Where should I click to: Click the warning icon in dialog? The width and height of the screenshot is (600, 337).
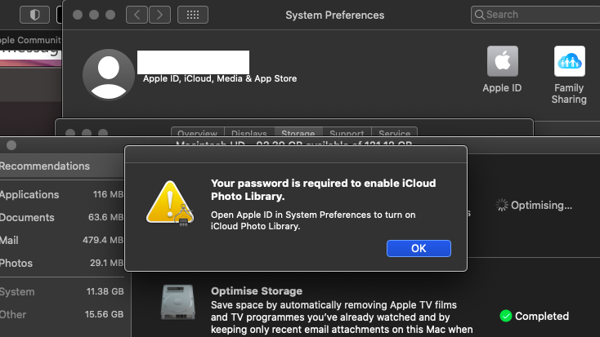170,201
